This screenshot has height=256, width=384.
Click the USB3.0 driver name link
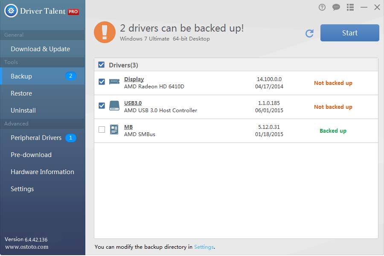point(133,103)
